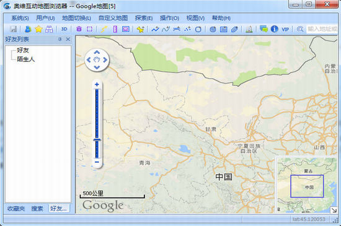Screen dimensions: 341x226
Task: Collapse overview minimap with corner arrow
Action: coord(334,210)
